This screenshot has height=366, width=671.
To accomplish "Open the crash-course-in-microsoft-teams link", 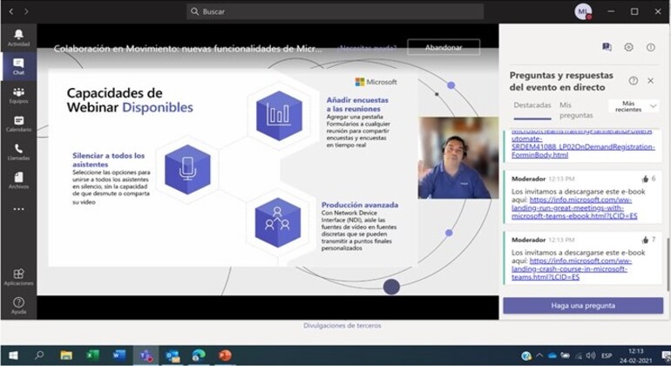I will pyautogui.click(x=572, y=268).
